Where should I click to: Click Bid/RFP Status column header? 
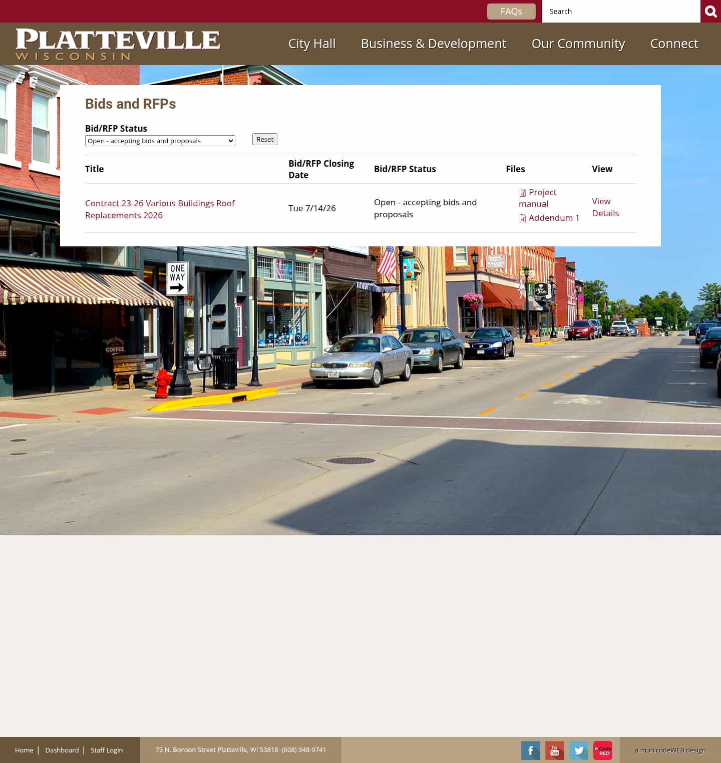coord(405,169)
